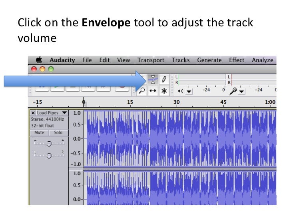The height and width of the screenshot is (218, 291).
Task: Click the track pan L/R slider knob
Action: click(x=49, y=156)
